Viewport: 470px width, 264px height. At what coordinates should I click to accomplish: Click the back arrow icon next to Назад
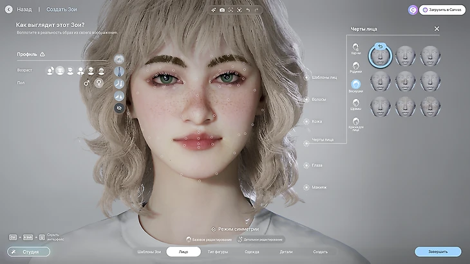point(8,10)
